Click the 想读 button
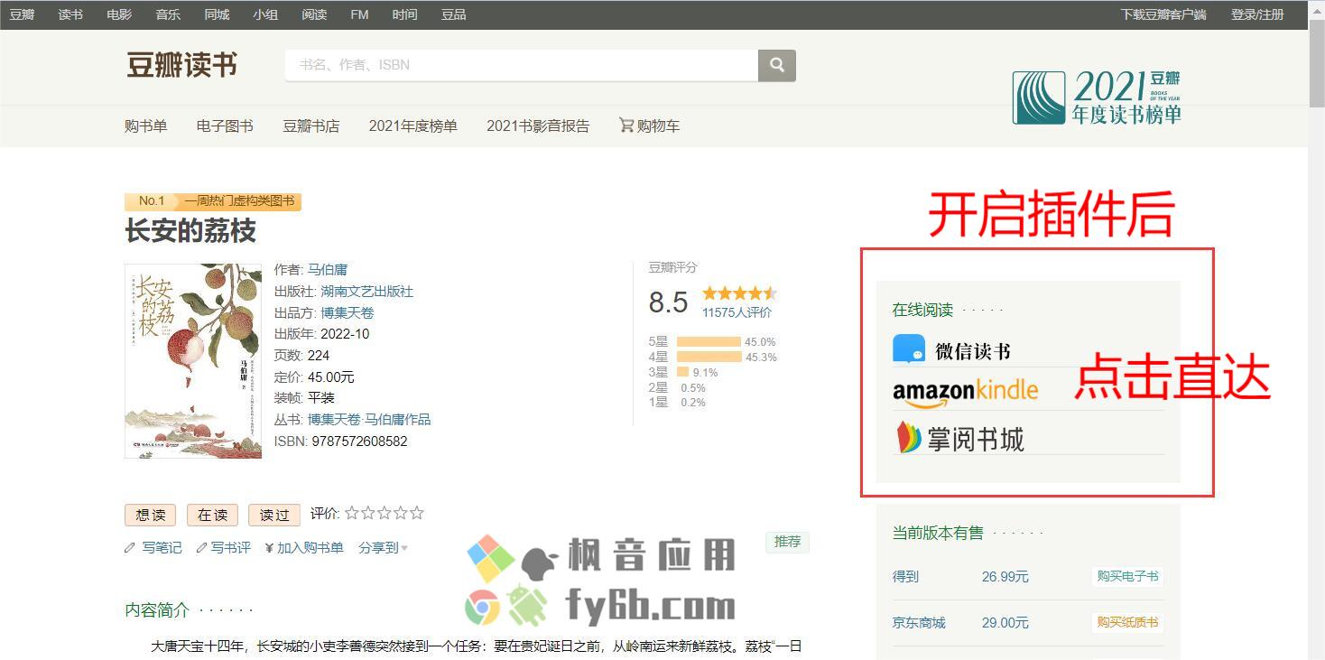Screen dimensions: 1325x660 coord(150,515)
